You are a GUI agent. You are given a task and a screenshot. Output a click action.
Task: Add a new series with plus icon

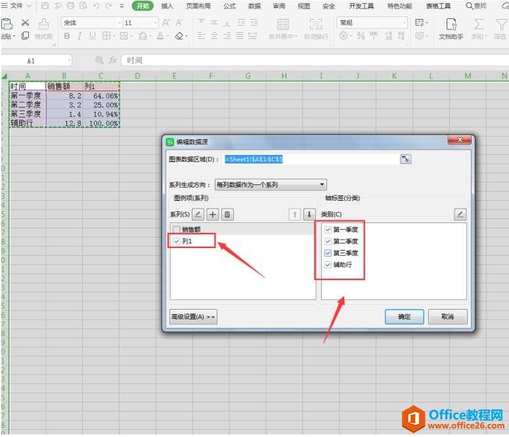213,214
